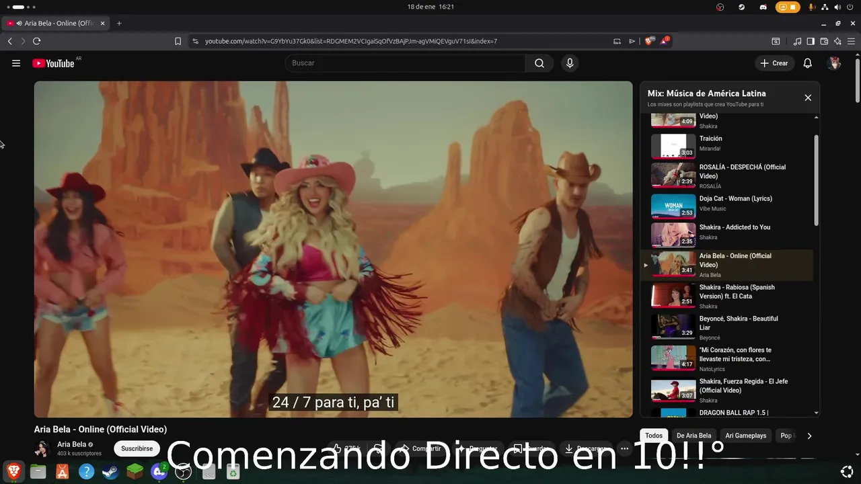
Task: Open the Leo AI sparkle icon
Action: [x=837, y=41]
